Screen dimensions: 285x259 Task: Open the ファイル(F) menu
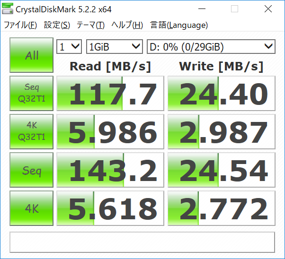coord(20,25)
